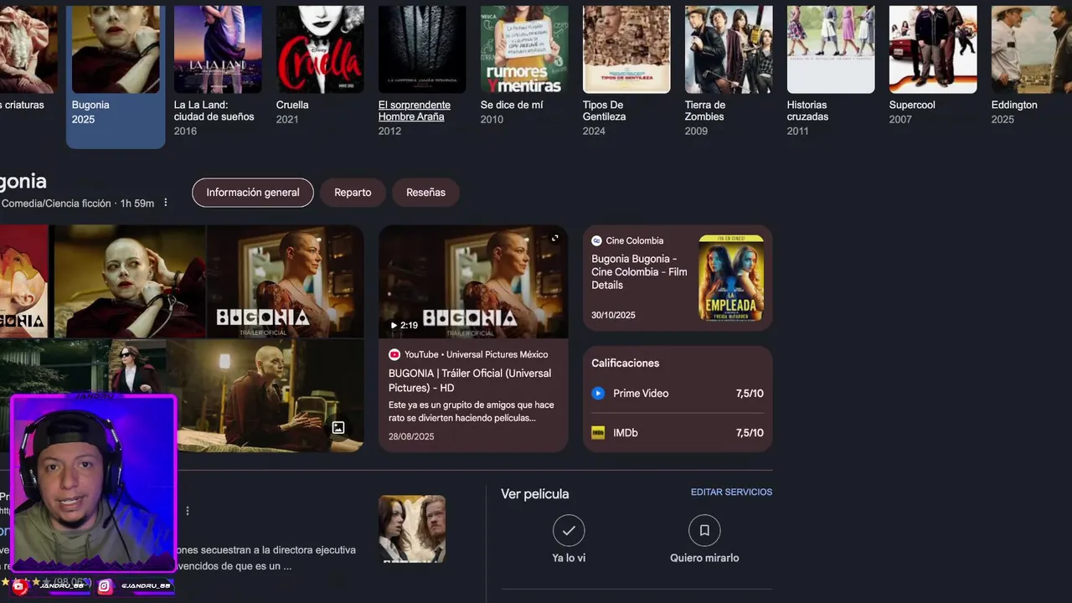Viewport: 1072px width, 603px height.
Task: Click the Prime Video 7,5/10 rating
Action: [x=750, y=394]
